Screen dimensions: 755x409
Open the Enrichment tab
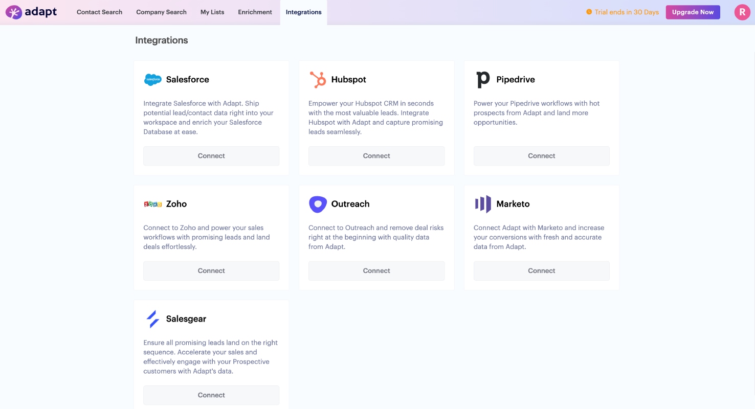(x=255, y=12)
